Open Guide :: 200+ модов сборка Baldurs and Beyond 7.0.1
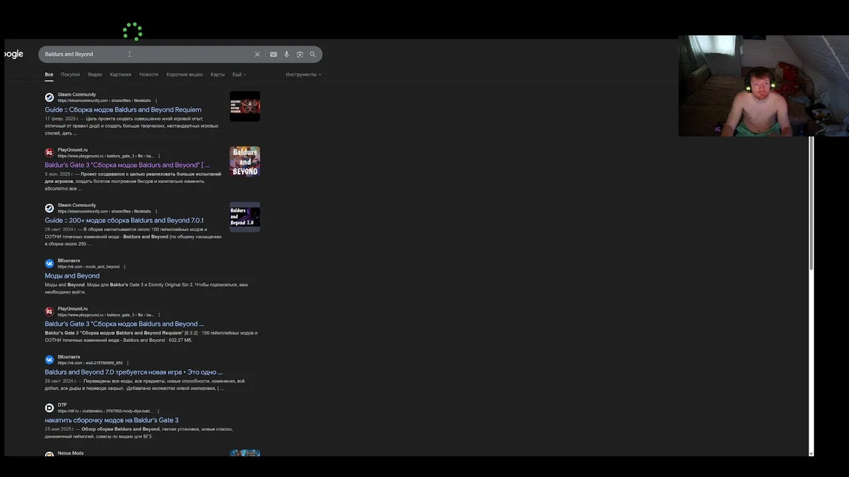The width and height of the screenshot is (849, 477). (124, 221)
